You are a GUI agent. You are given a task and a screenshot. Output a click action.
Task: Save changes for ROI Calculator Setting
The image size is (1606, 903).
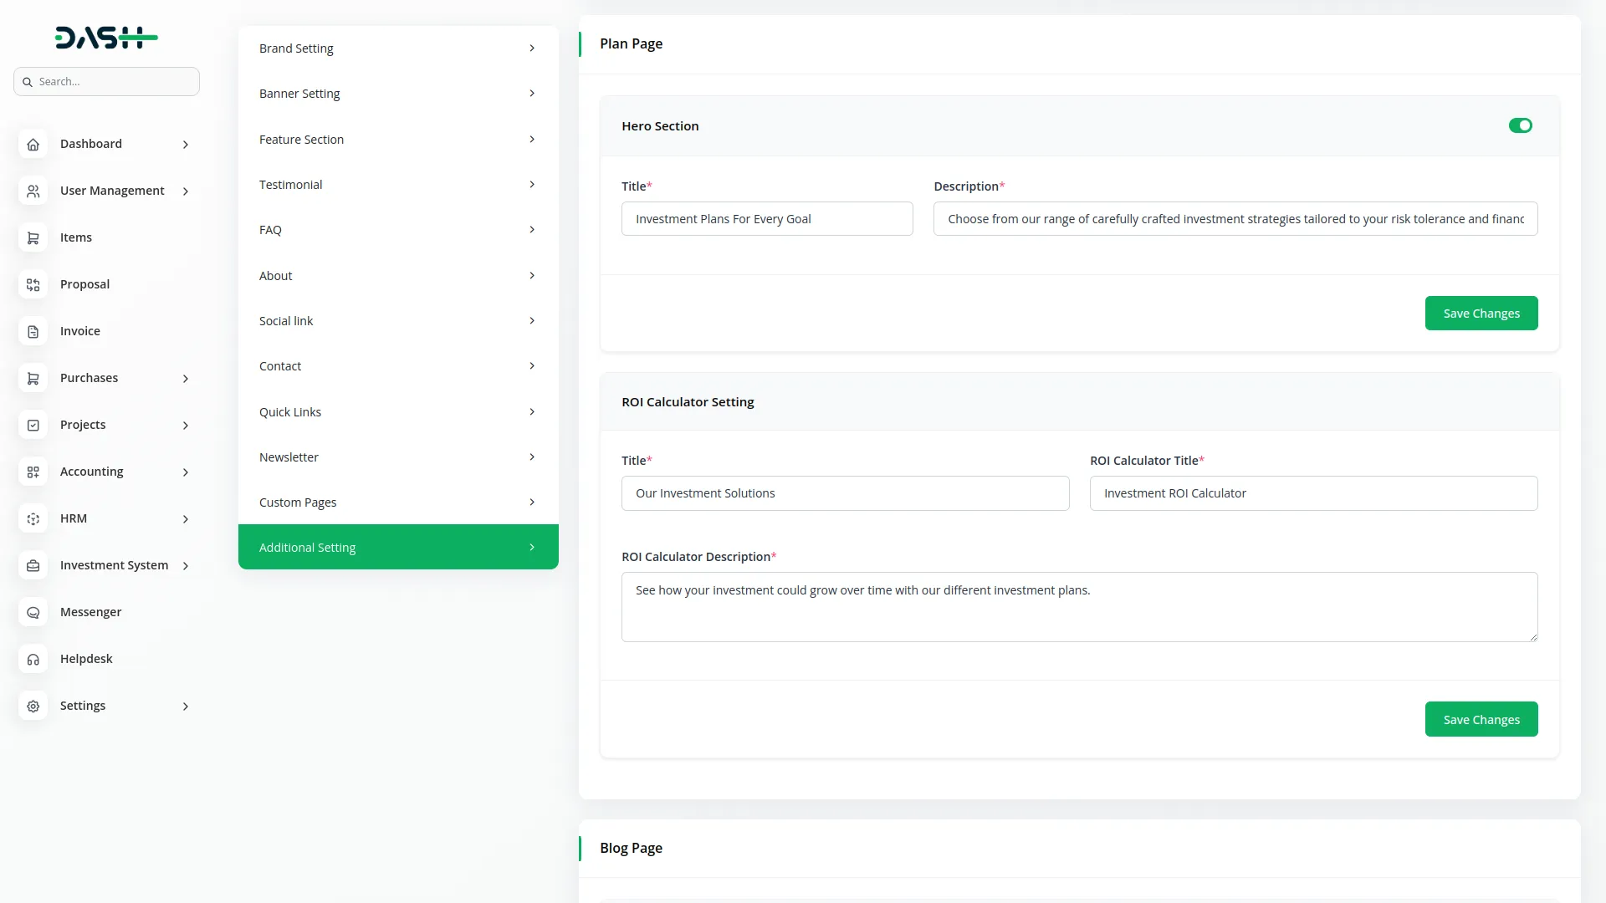point(1481,720)
